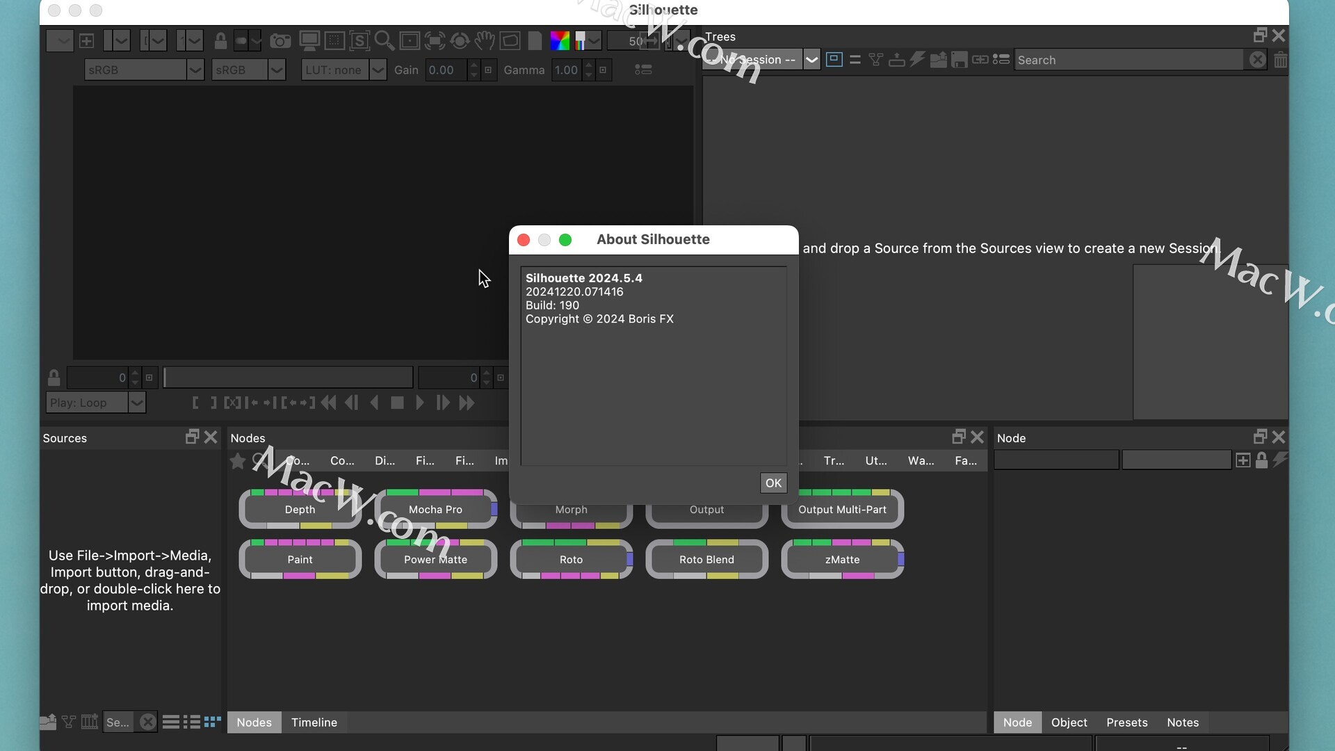This screenshot has height=751, width=1335.
Task: Reset Gain with the small square button
Action: [x=488, y=70]
